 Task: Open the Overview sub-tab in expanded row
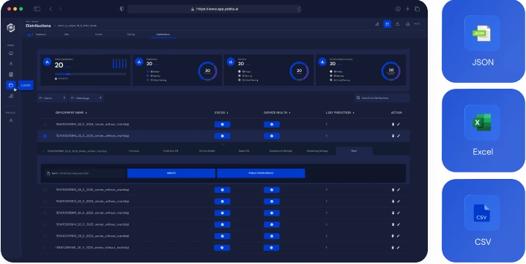tap(134, 151)
